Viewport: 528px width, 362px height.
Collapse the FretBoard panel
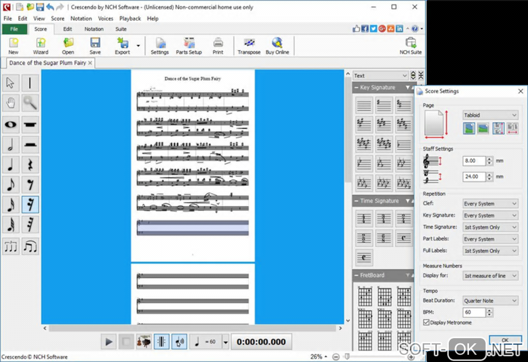(356, 276)
